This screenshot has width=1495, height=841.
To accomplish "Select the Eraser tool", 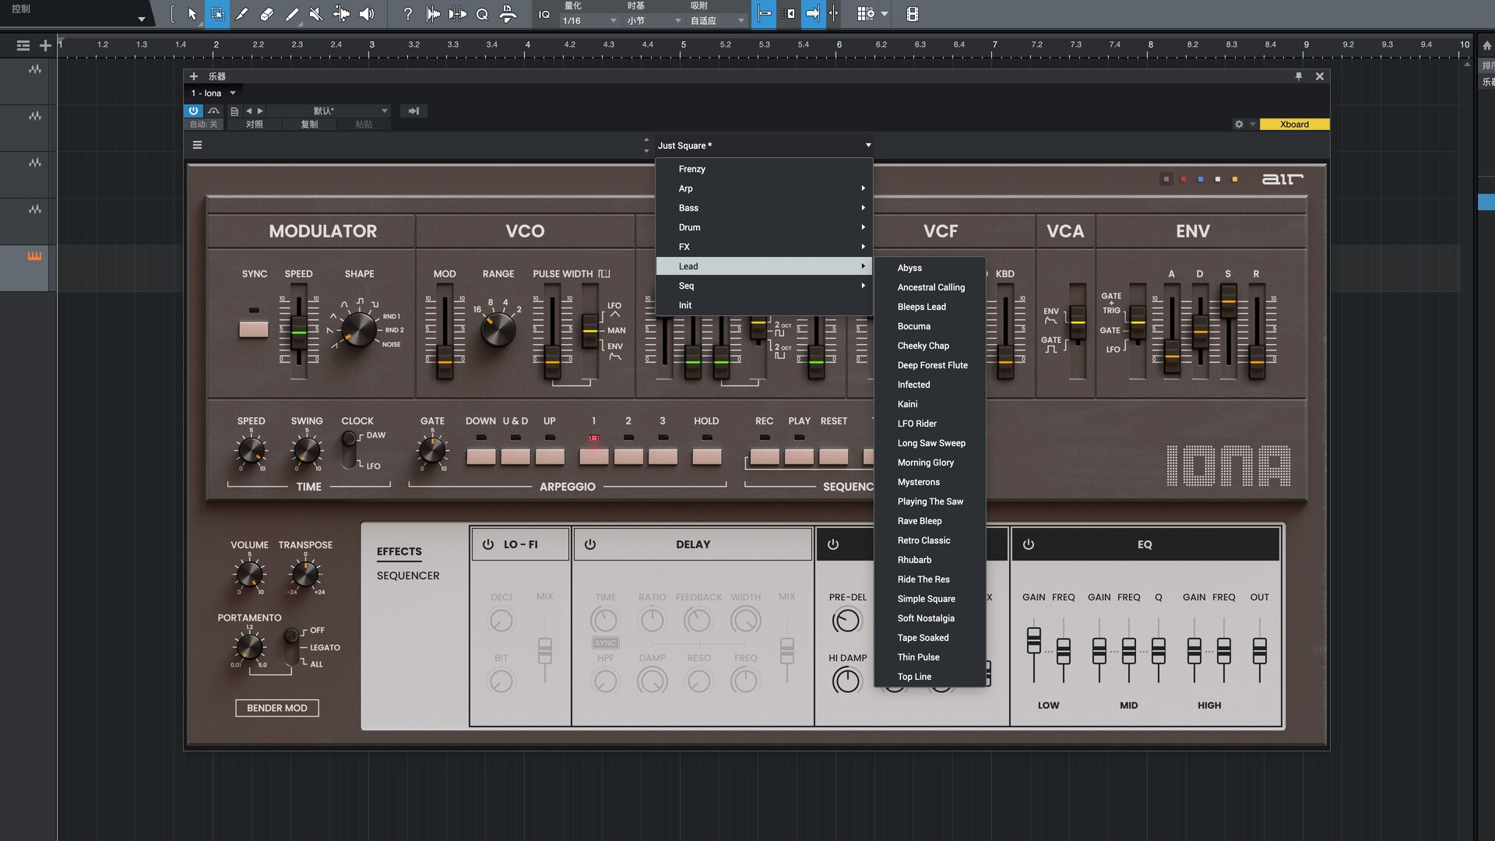I will coord(267,14).
